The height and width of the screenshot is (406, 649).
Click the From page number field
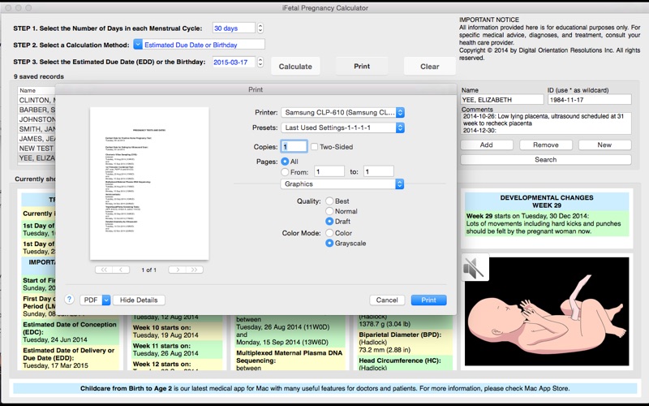[329, 171]
